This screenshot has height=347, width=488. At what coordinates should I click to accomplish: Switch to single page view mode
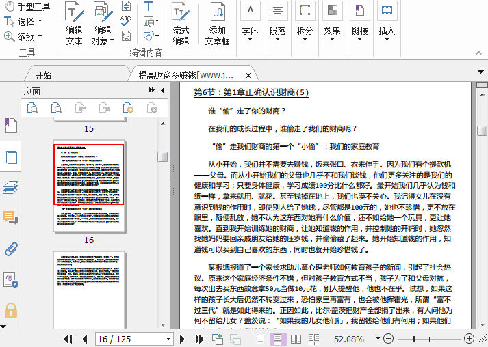click(260, 339)
